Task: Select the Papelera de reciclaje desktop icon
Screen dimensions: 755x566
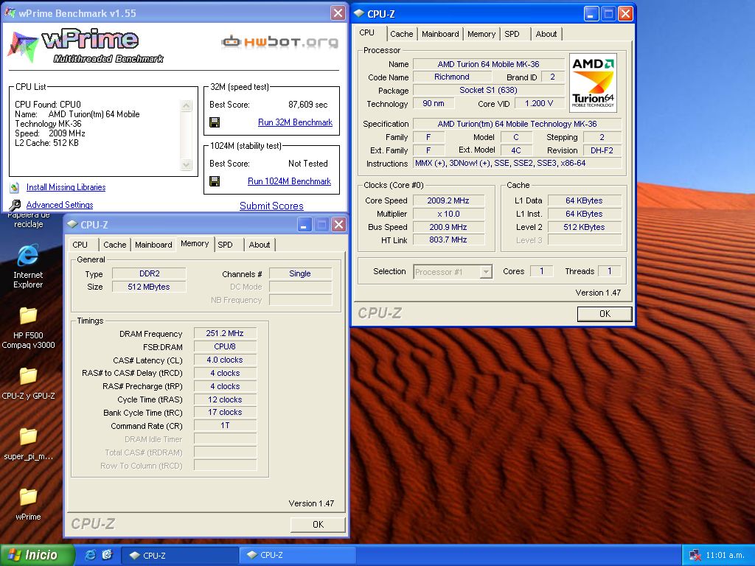Action: point(28,219)
